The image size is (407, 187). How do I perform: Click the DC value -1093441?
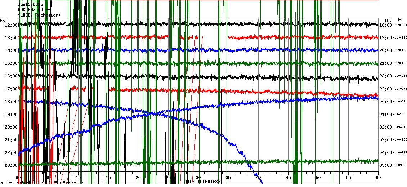[399, 127]
